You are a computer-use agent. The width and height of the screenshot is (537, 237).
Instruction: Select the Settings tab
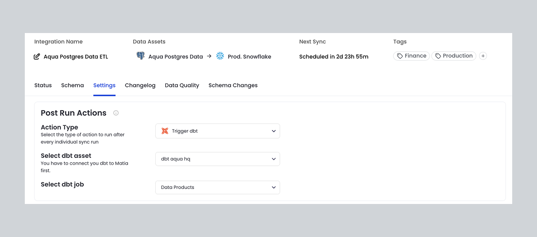coord(104,85)
